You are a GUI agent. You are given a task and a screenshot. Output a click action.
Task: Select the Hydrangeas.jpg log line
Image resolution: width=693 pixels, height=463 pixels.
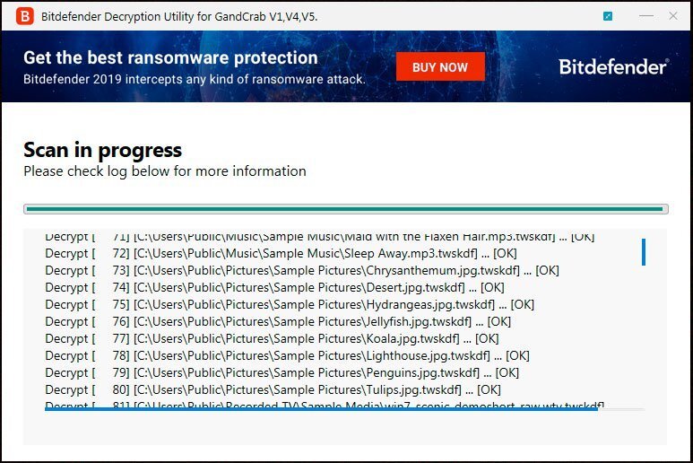click(290, 304)
